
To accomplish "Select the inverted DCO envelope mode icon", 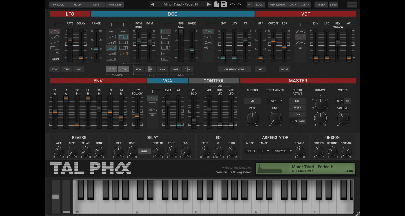I will tap(208, 37).
